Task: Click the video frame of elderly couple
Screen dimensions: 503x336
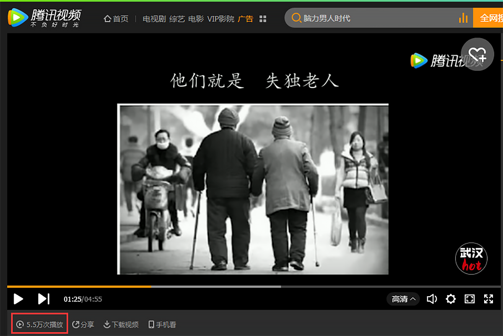Action: tap(253, 189)
